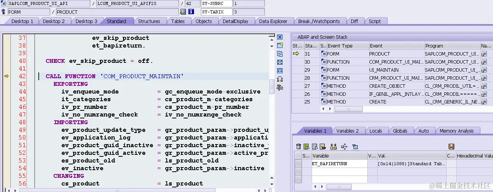Select the empty second row selector in Variables table
The image size is (493, 192).
pos(298,171)
